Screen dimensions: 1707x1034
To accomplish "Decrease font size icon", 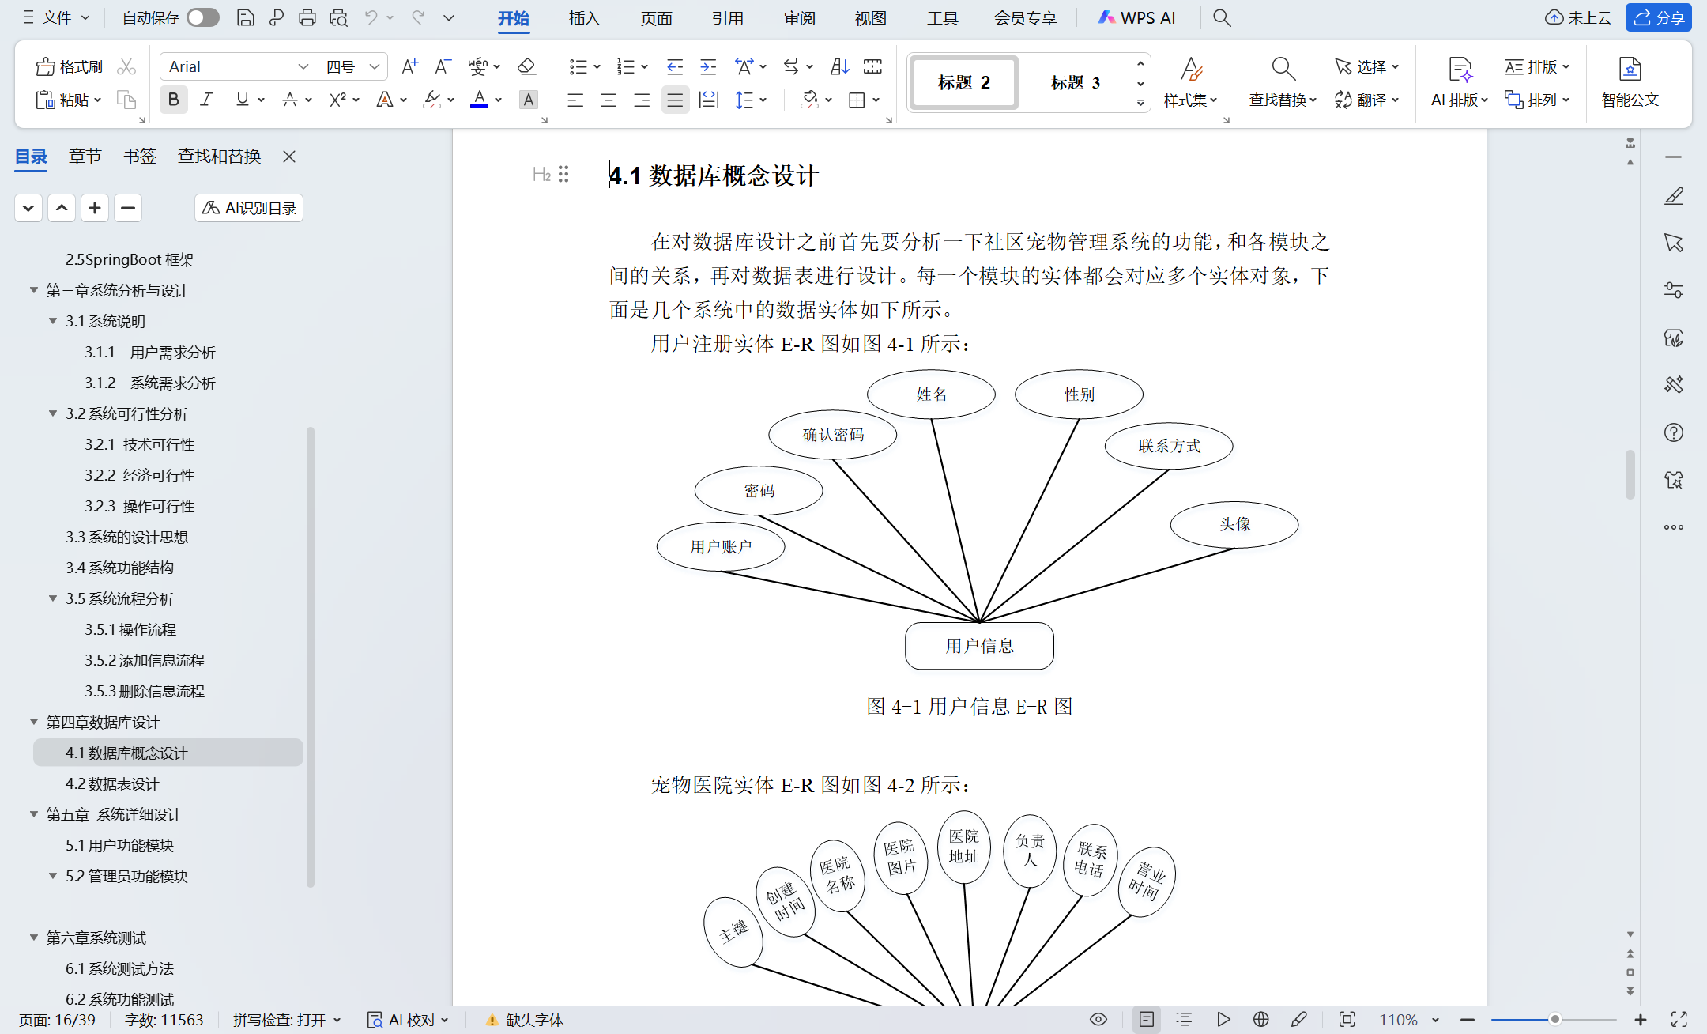I will click(x=443, y=66).
